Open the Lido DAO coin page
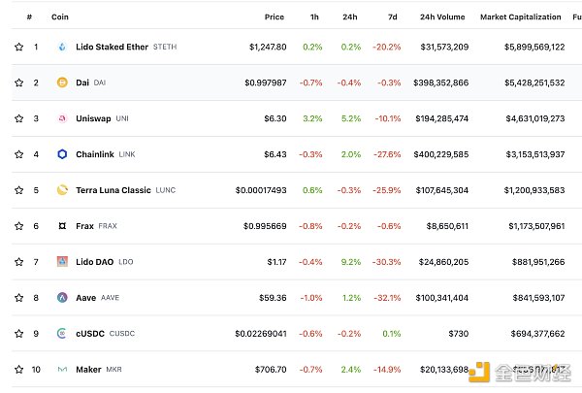Viewport: 582px width, 393px height. 95,262
